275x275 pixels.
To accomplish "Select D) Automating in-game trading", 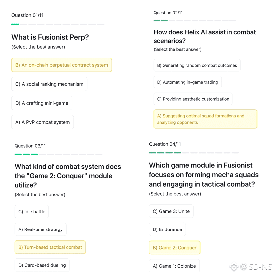I will 188,82.
